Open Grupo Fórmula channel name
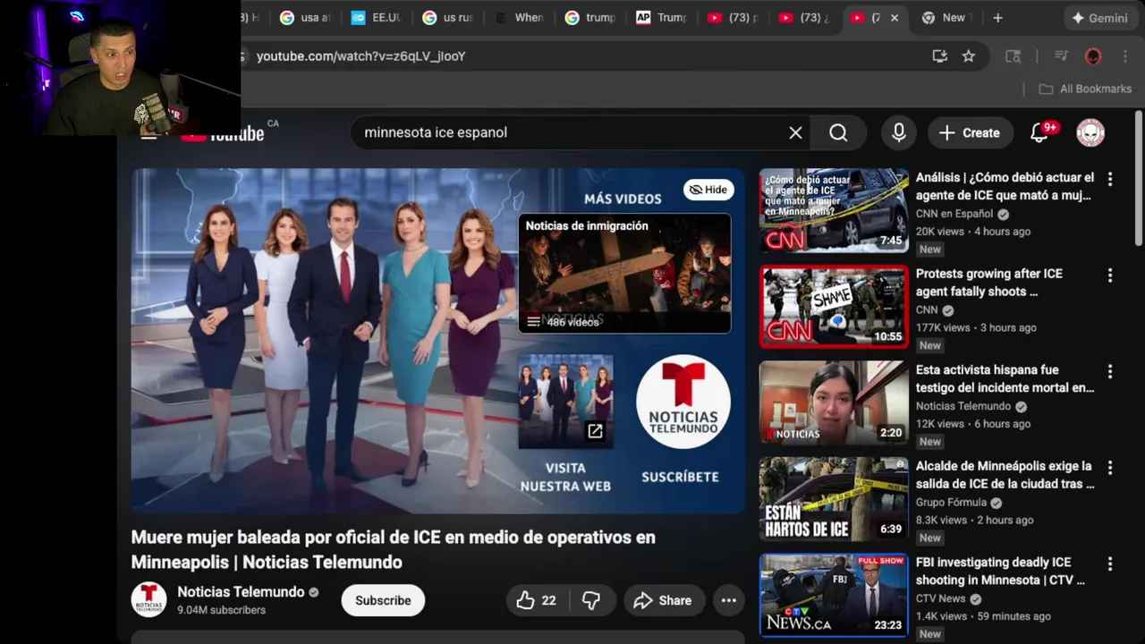Image resolution: width=1145 pixels, height=644 pixels. tap(951, 503)
